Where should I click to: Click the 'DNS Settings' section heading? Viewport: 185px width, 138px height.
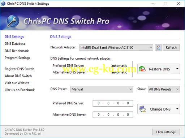(x=61, y=36)
